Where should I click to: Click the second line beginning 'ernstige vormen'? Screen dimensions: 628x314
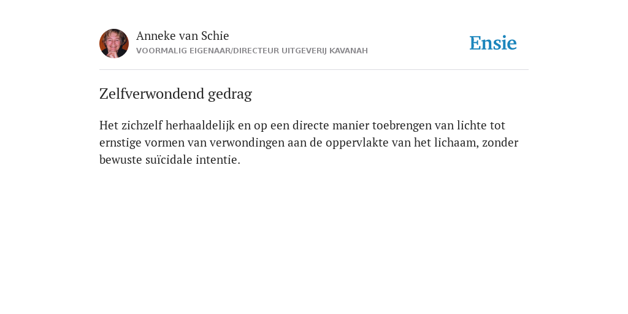(309, 142)
